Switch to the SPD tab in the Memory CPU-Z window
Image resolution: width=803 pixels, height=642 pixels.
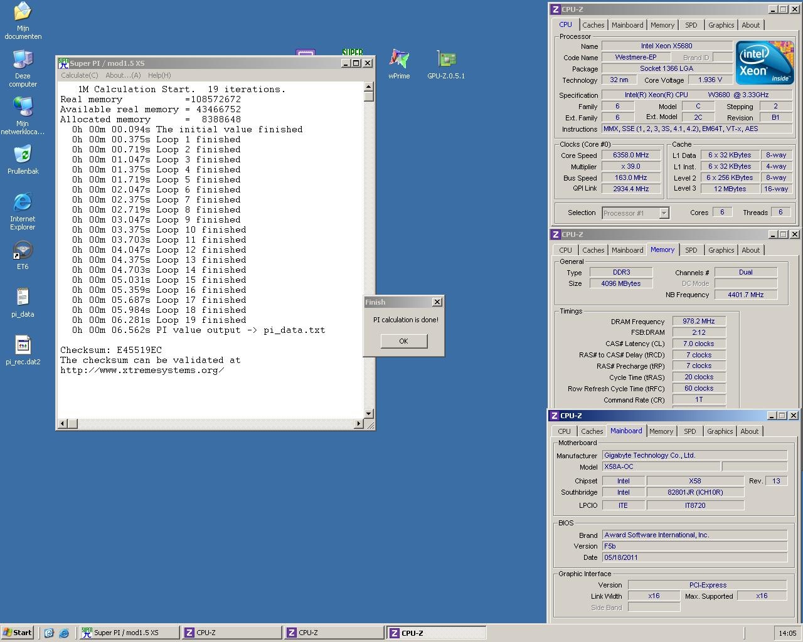click(x=691, y=250)
